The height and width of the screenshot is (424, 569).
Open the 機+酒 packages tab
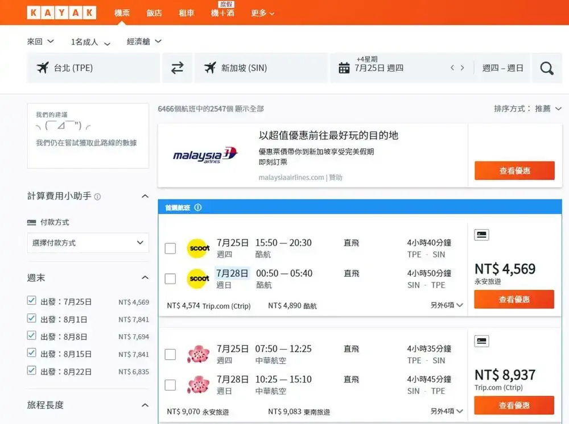coord(223,13)
